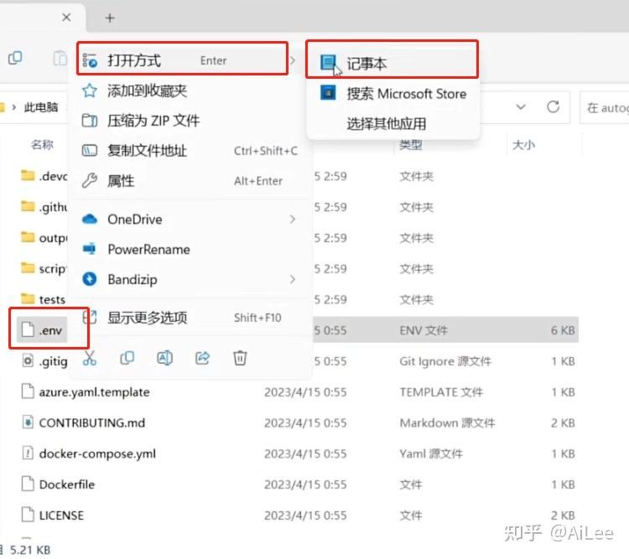Click the rename icon in context menu
This screenshot has height=559, width=629.
pos(165,358)
